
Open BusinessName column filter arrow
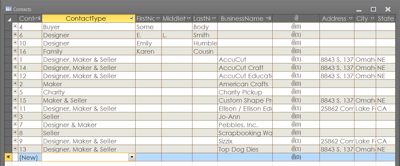click(x=269, y=19)
